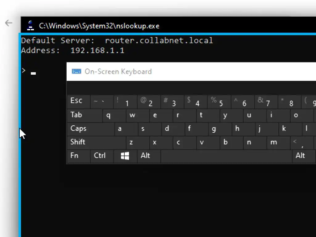Click the nslookup.exe window title text
Image resolution: width=316 pixels, height=237 pixels.
tap(99, 26)
